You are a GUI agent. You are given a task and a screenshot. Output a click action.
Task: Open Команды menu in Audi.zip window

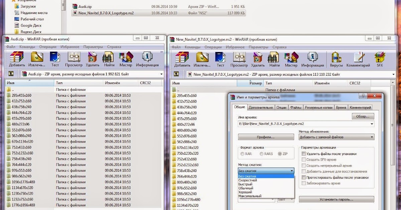click(x=27, y=47)
